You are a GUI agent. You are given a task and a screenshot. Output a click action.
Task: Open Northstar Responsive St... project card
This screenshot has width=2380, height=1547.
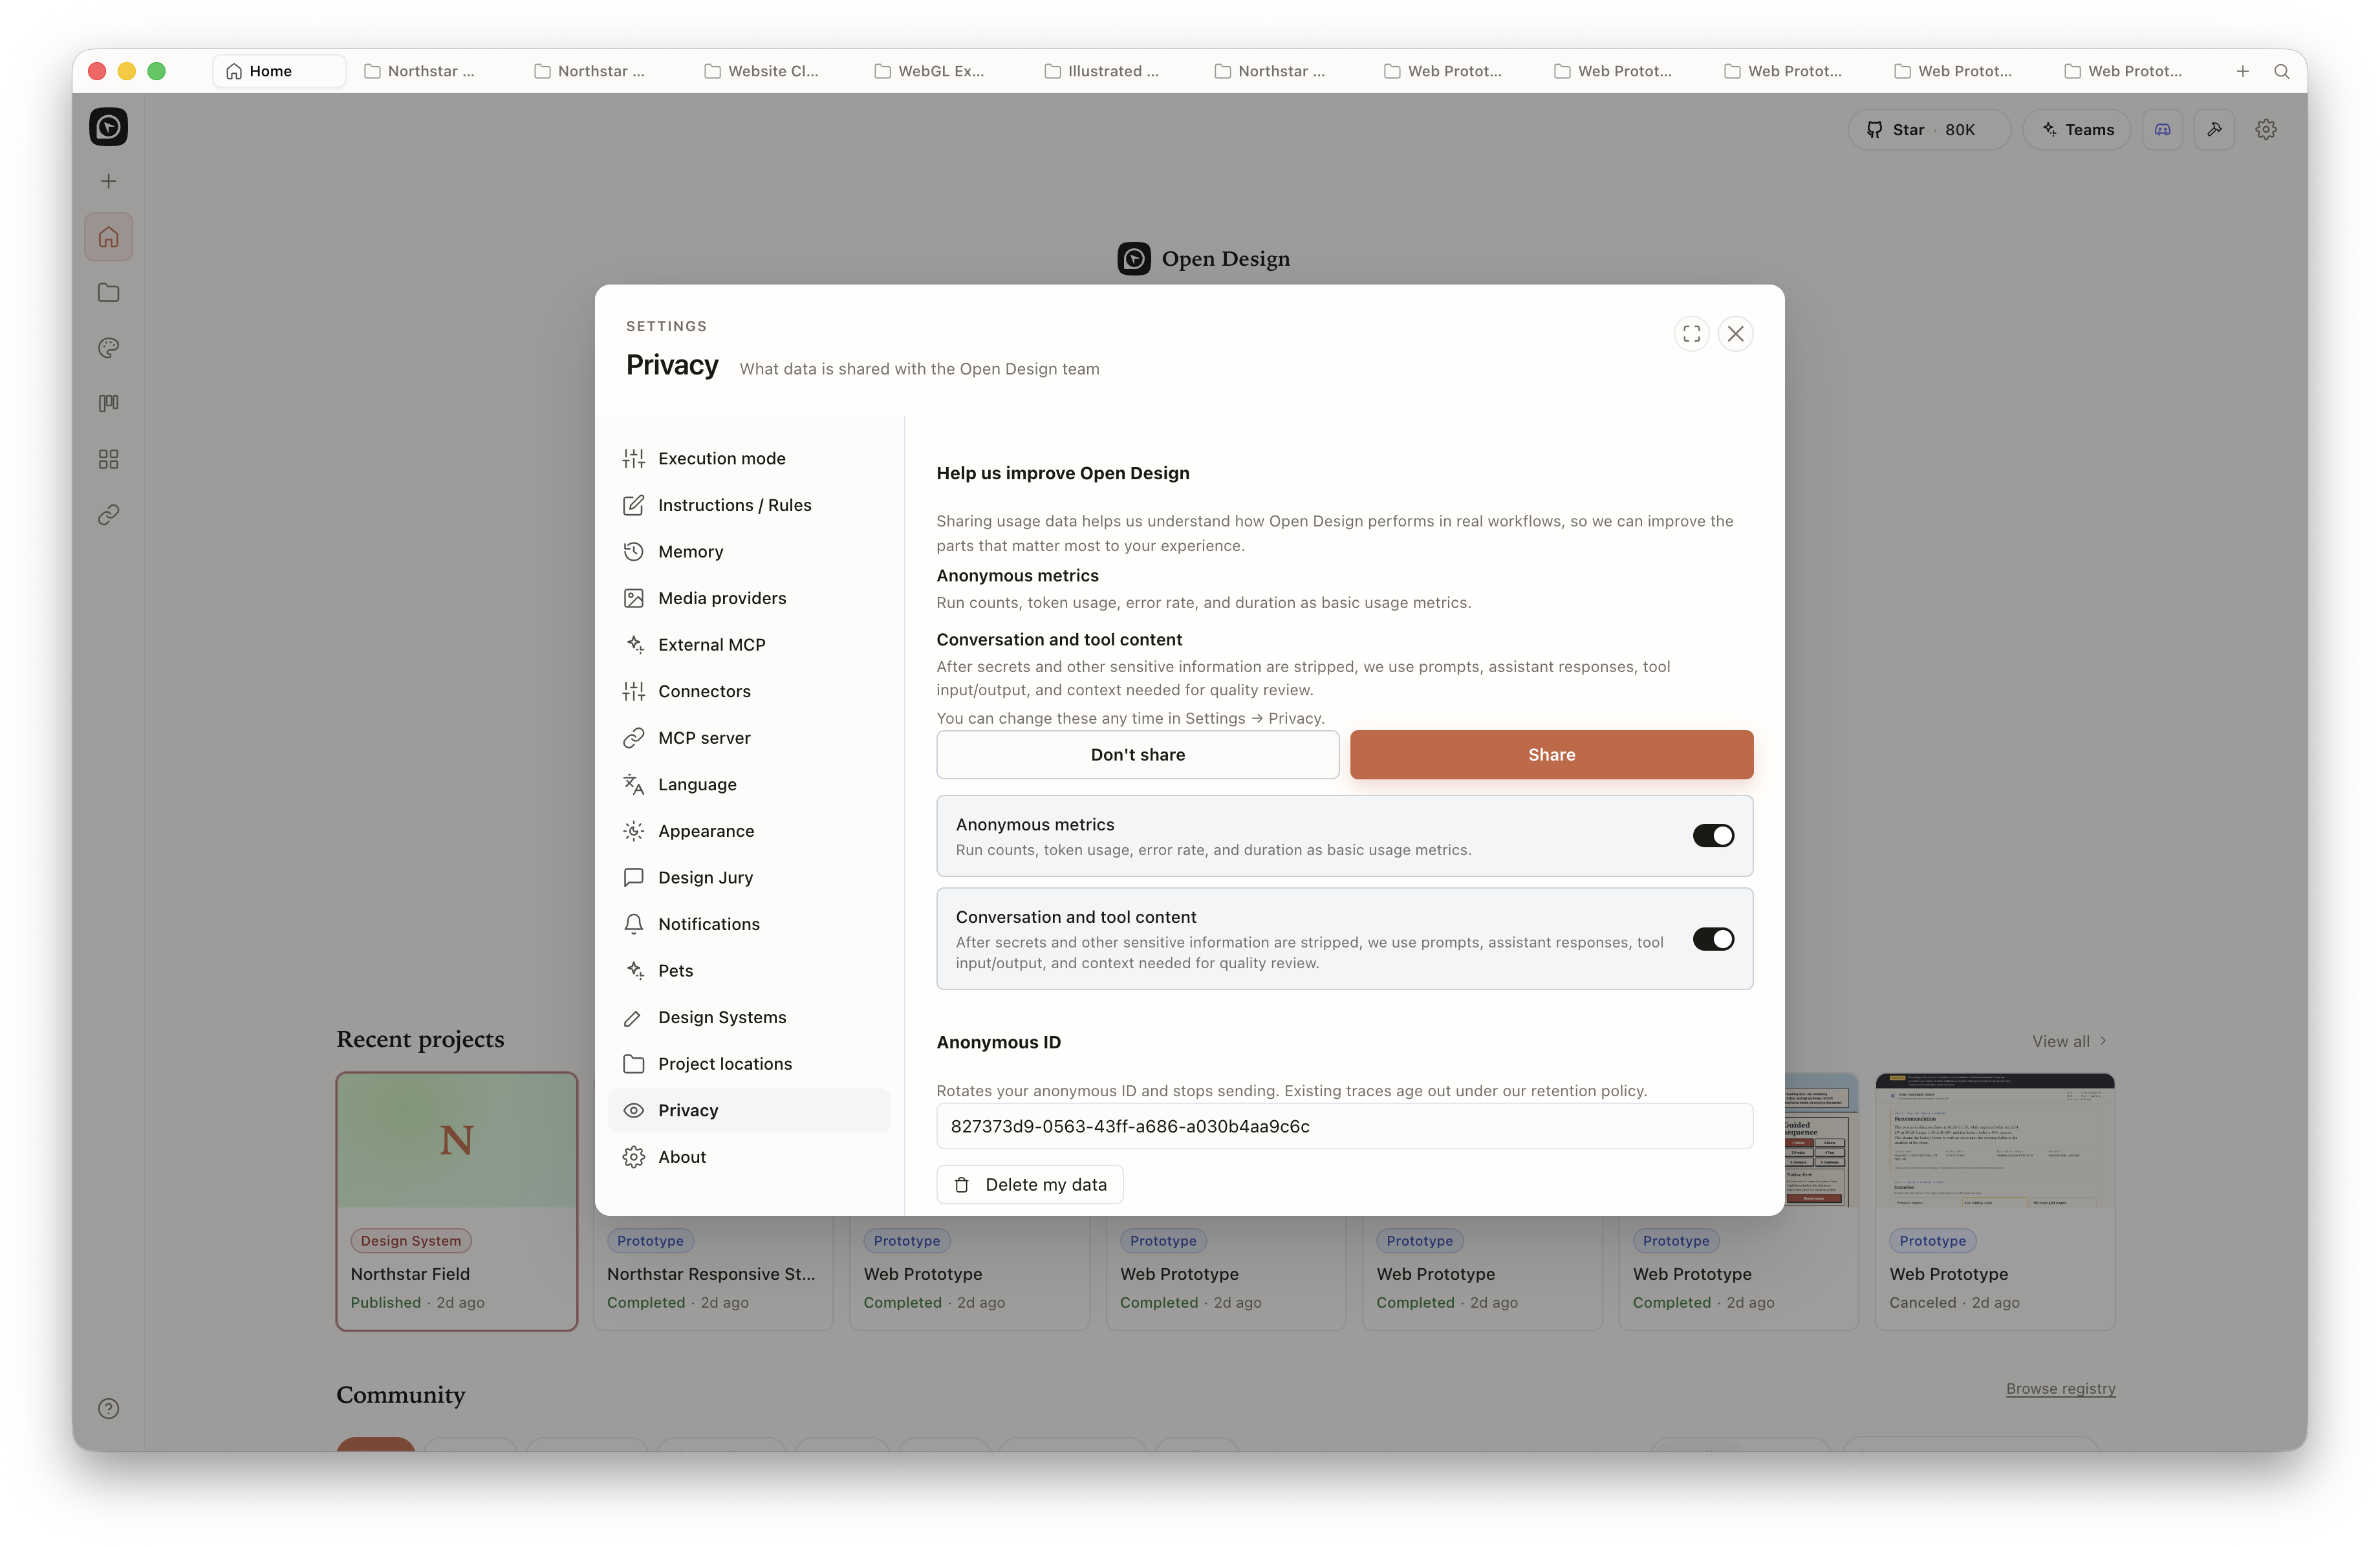coord(713,1273)
